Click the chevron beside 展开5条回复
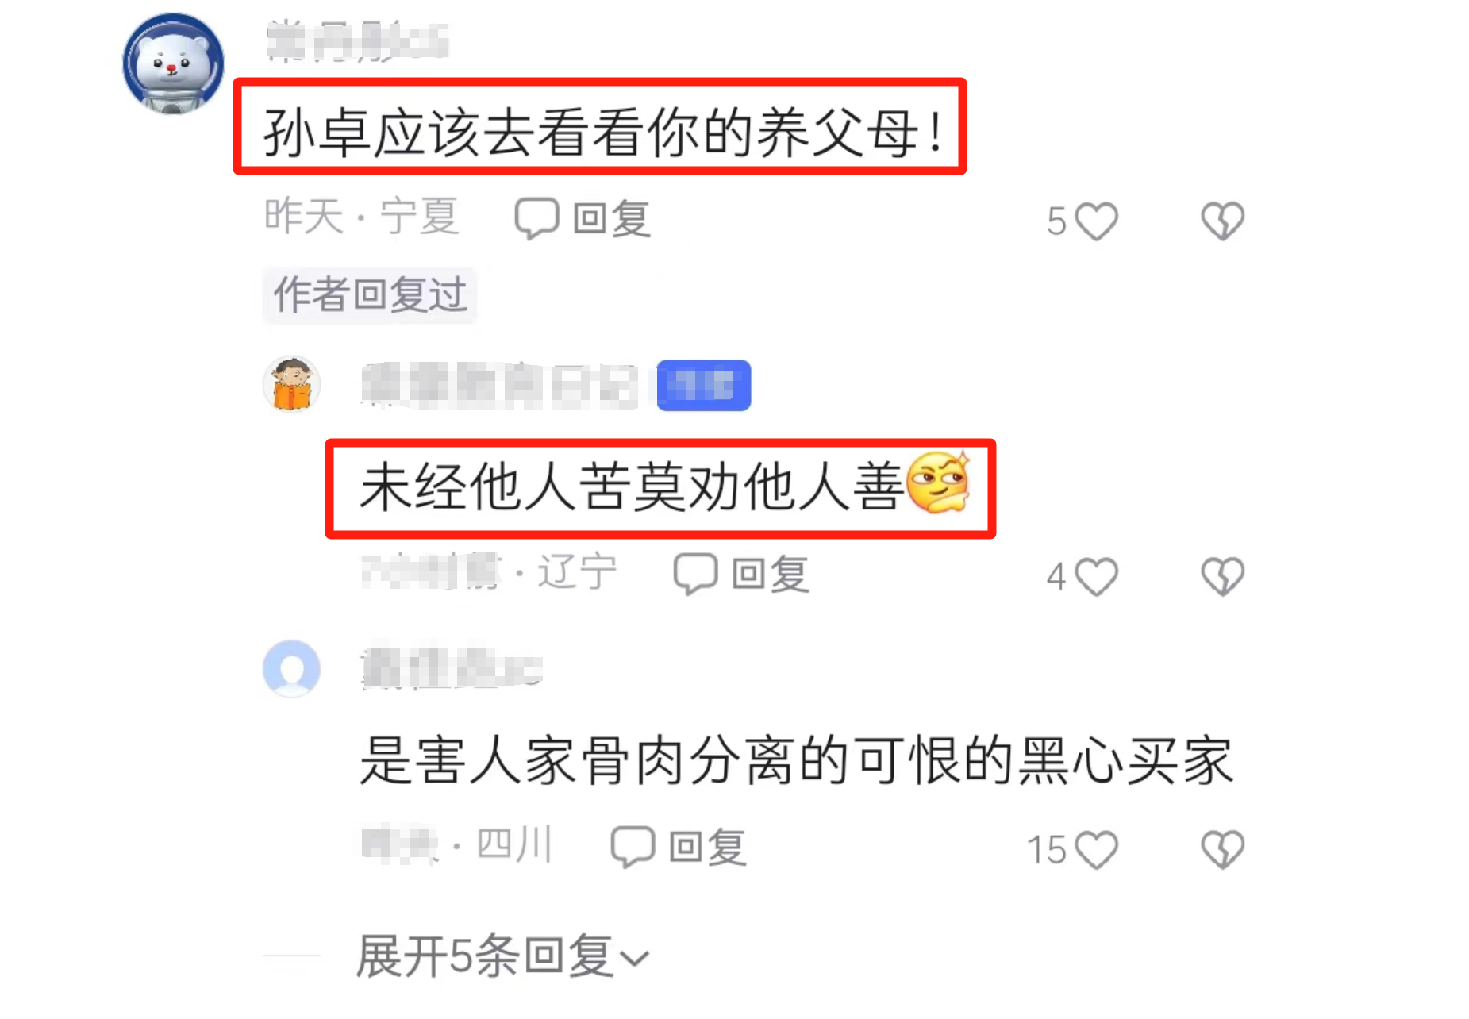 tap(634, 959)
